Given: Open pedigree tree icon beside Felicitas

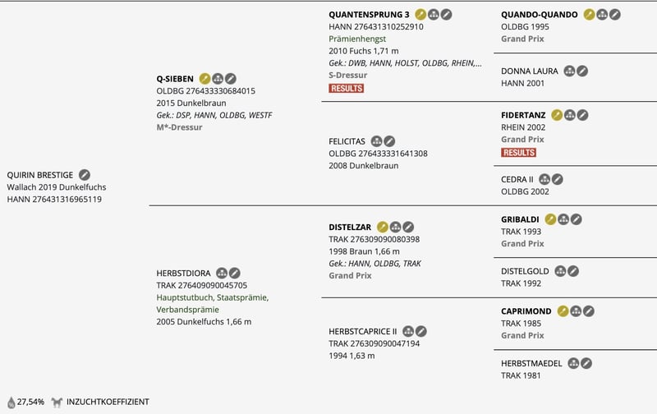Looking at the screenshot, I should coord(377,140).
